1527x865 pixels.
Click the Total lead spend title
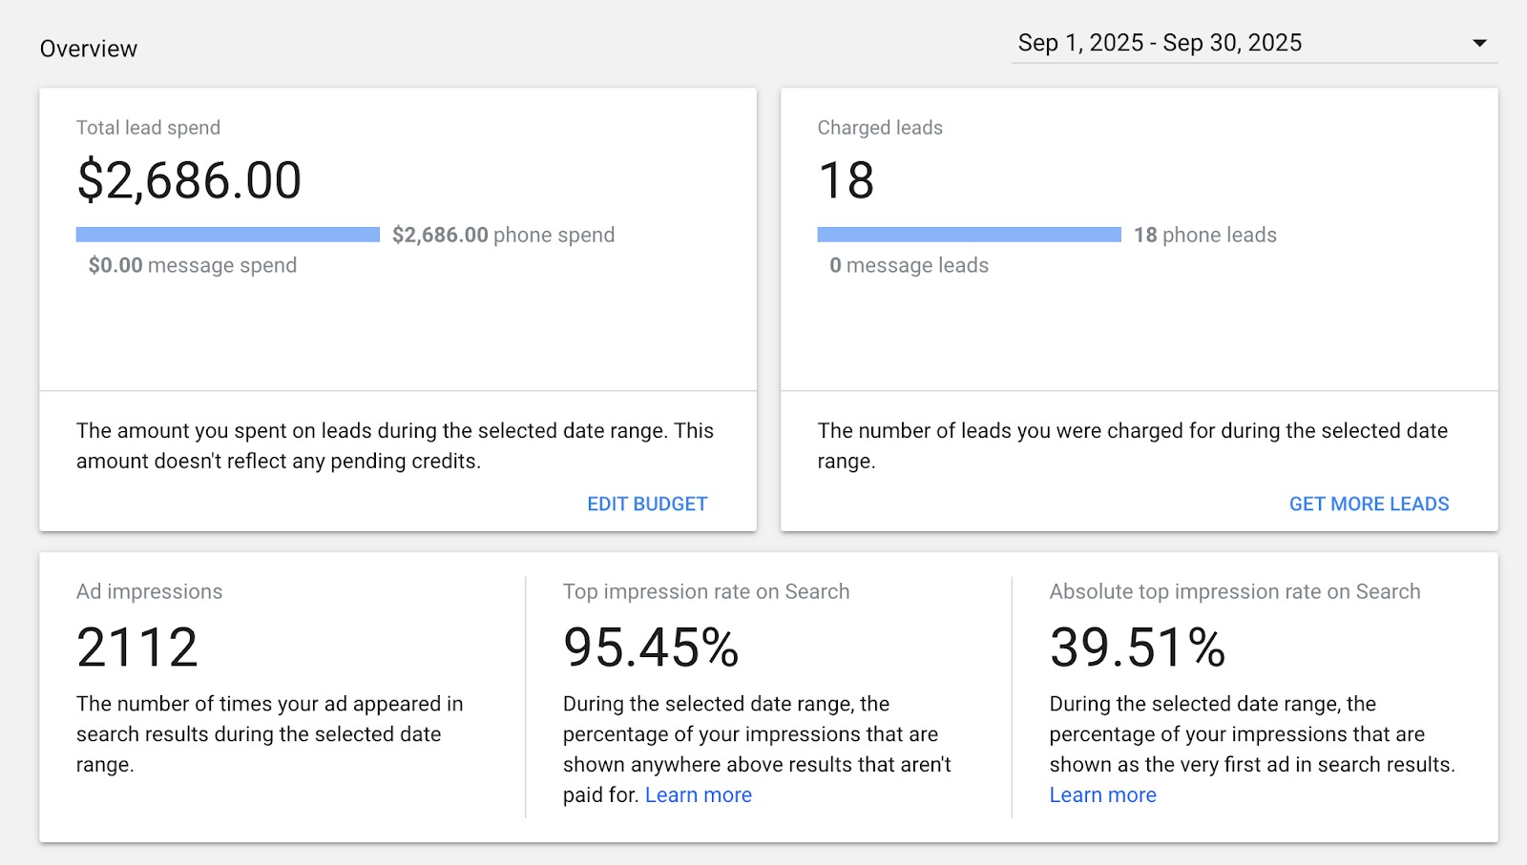(x=148, y=128)
